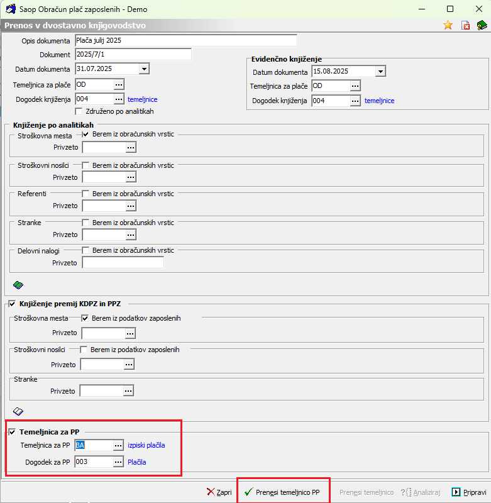Click Temeljnica za PP field BA
This screenshot has height=503, width=491.
coord(94,445)
